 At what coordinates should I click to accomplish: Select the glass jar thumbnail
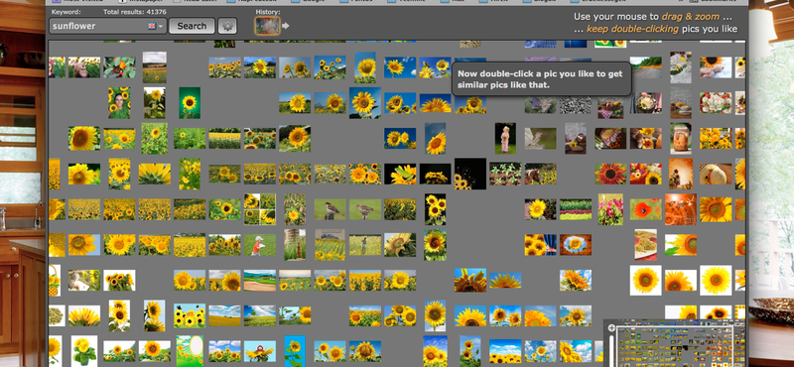(681, 138)
